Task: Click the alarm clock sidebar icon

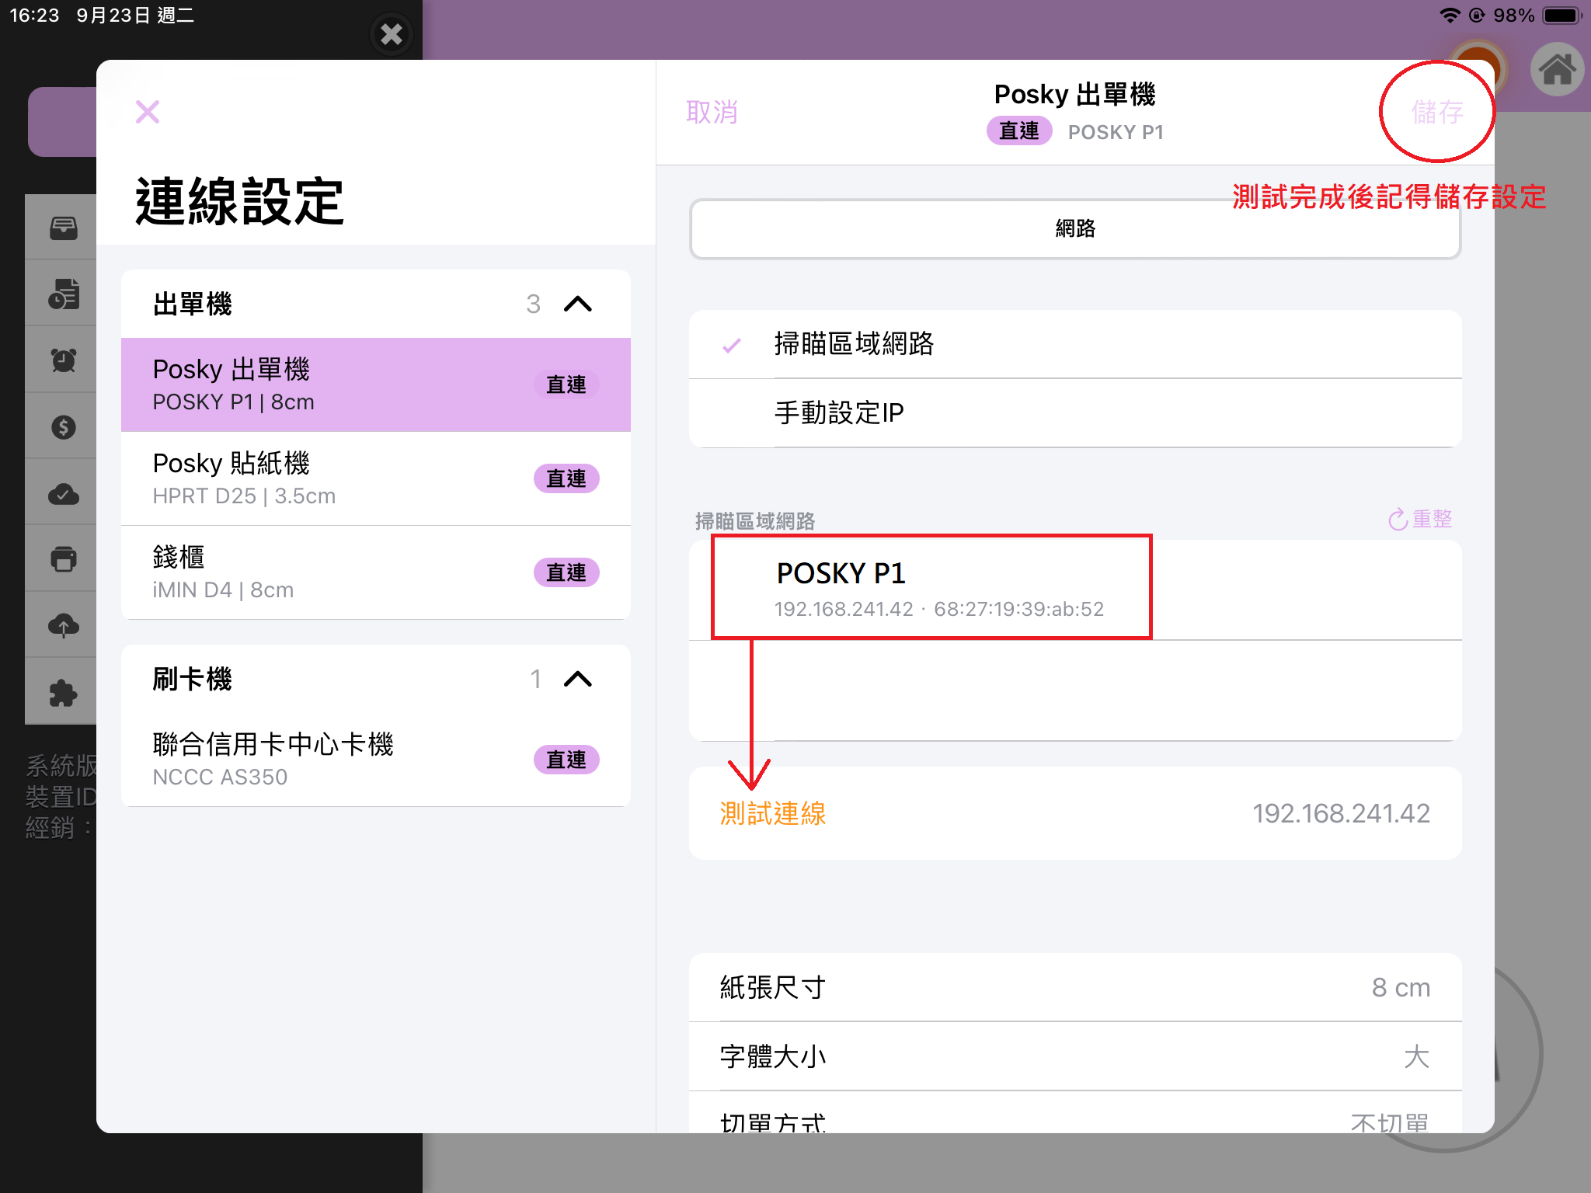Action: (64, 360)
